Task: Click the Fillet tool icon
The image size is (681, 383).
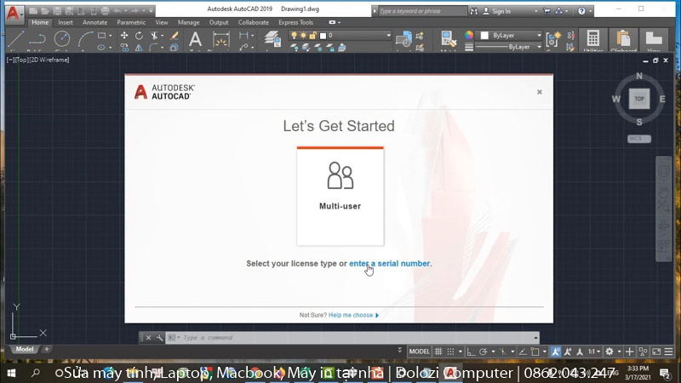Action: pyautogui.click(x=154, y=48)
